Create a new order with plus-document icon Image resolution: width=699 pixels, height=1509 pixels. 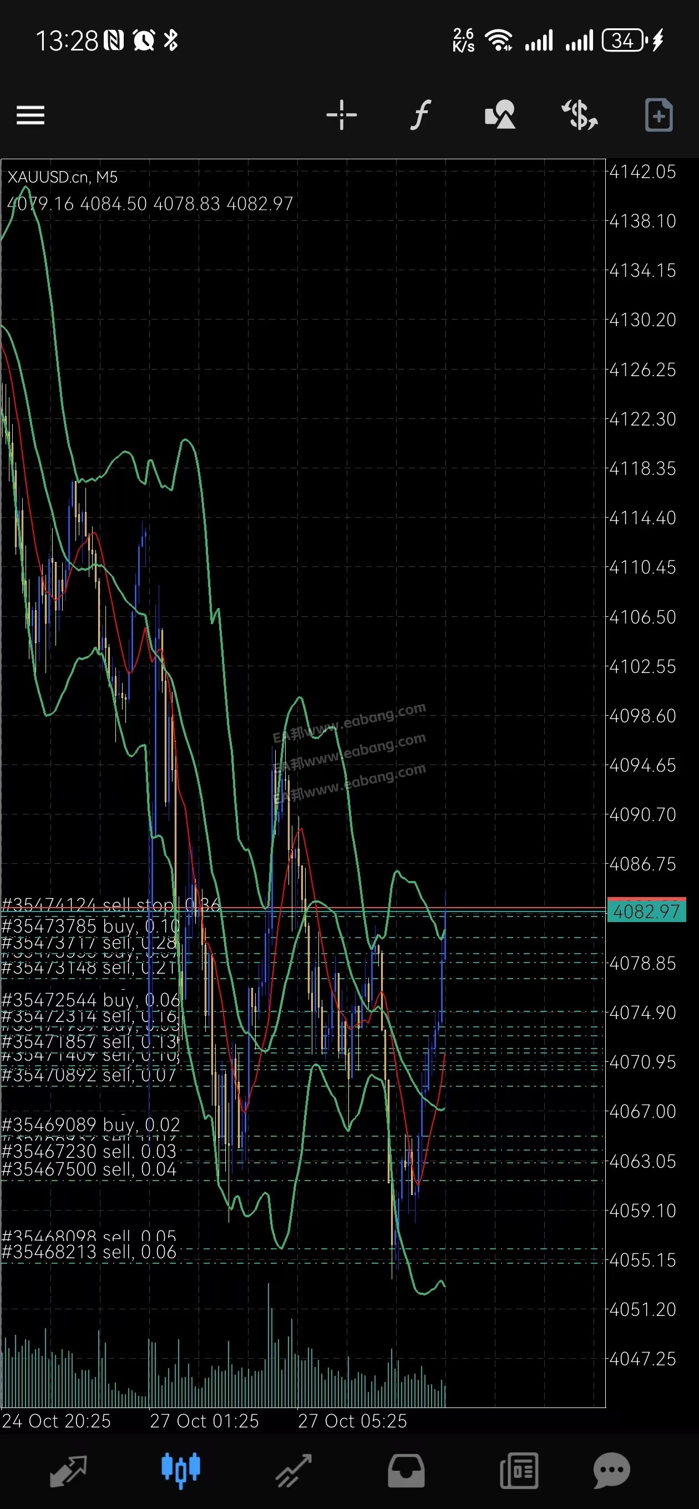click(x=659, y=115)
